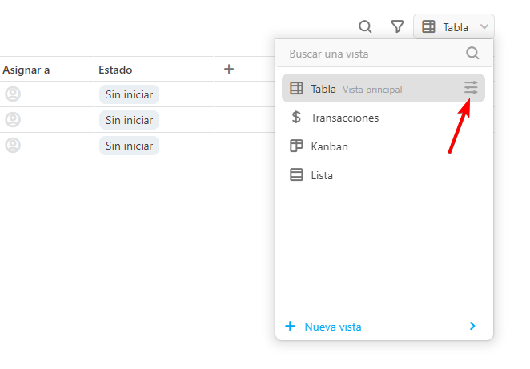Select the Tabla Vista principal view
This screenshot has height=369, width=530.
coord(383,89)
